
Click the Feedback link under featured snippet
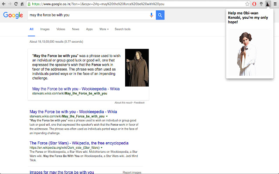tap(139, 103)
